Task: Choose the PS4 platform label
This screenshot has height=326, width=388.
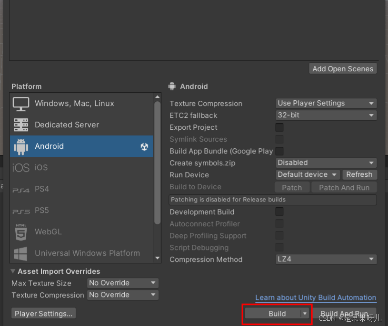Action: point(42,189)
